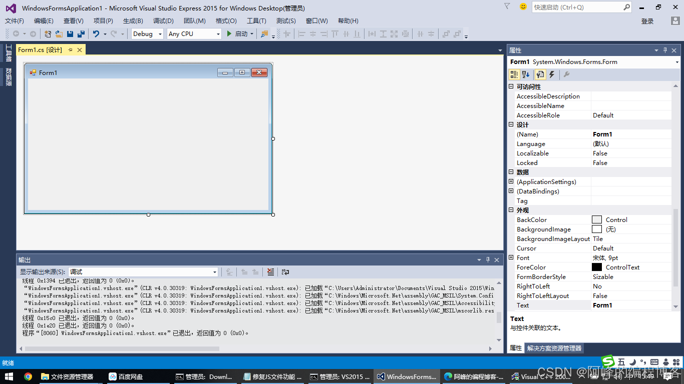Open the Debug configuration dropdown
The width and height of the screenshot is (684, 384).
[148, 33]
